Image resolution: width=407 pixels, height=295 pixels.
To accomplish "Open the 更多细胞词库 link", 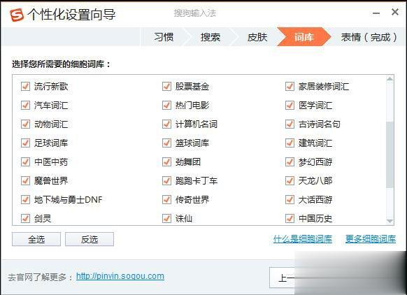I will click(371, 239).
